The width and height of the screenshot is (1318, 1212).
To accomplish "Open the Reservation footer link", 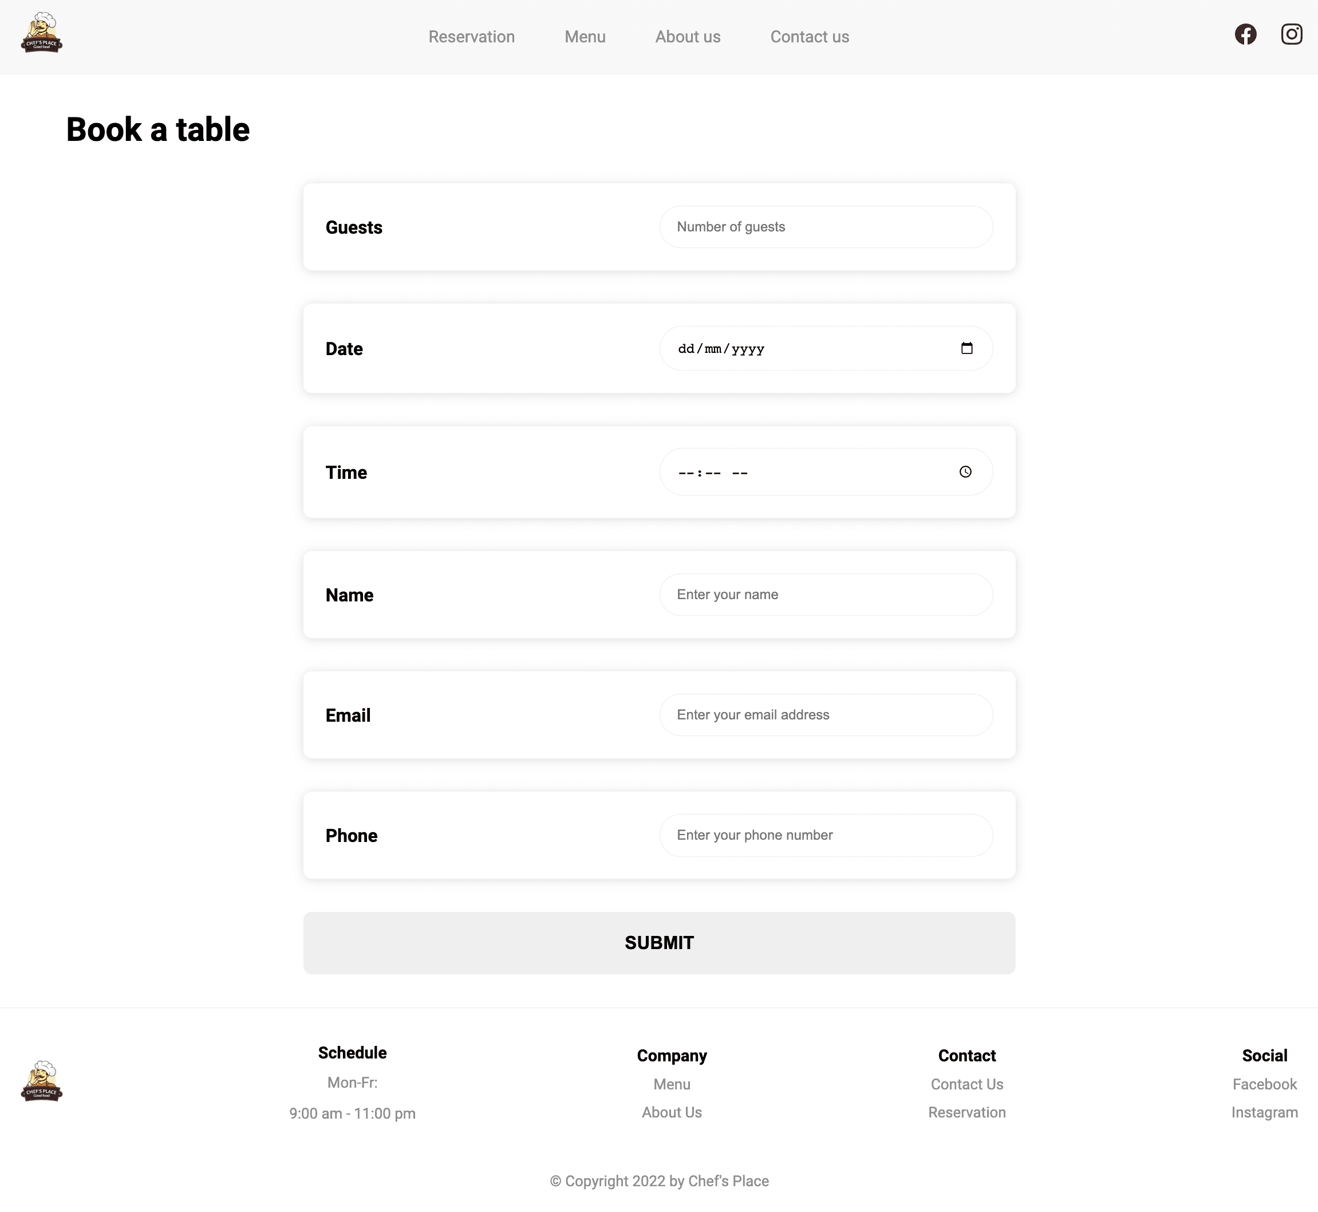I will pos(967,1113).
